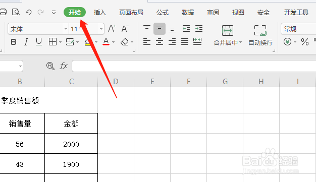Apply percent style
The height and width of the screenshot is (182, 316).
(305, 42)
